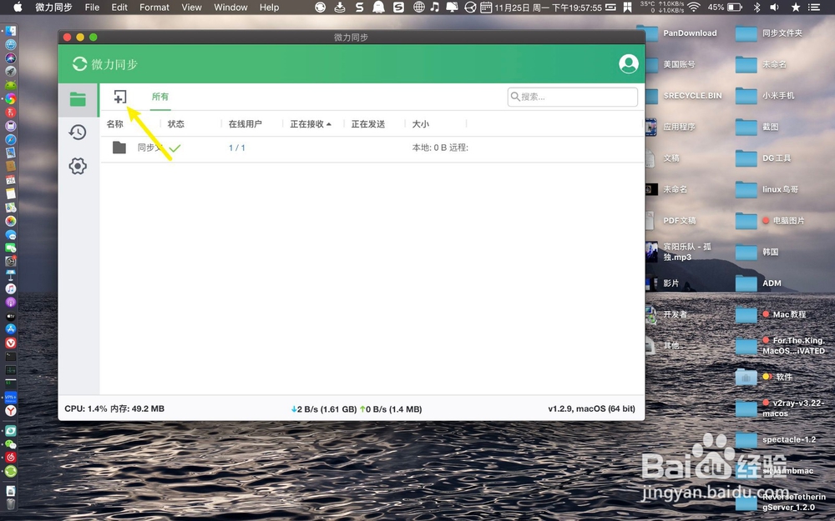The height and width of the screenshot is (521, 835).
Task: Open the Android robot app in the Dock
Action: click(x=11, y=85)
